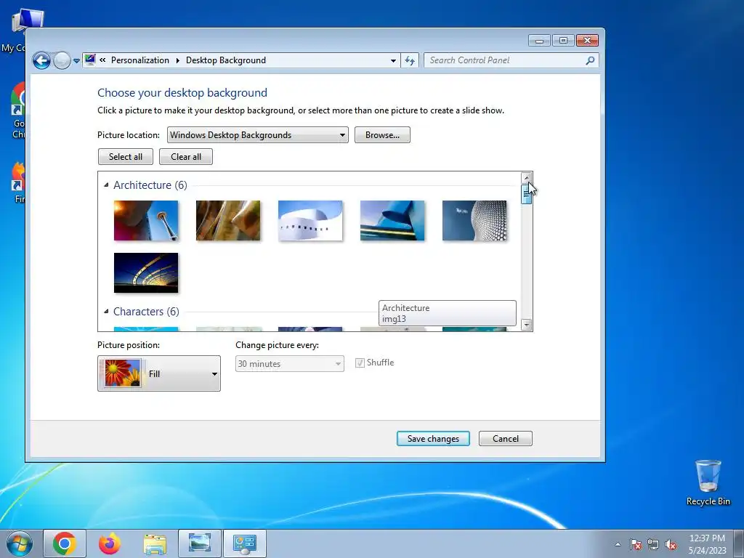
Task: Toggle the Shuffle checkbox
Action: point(360,363)
